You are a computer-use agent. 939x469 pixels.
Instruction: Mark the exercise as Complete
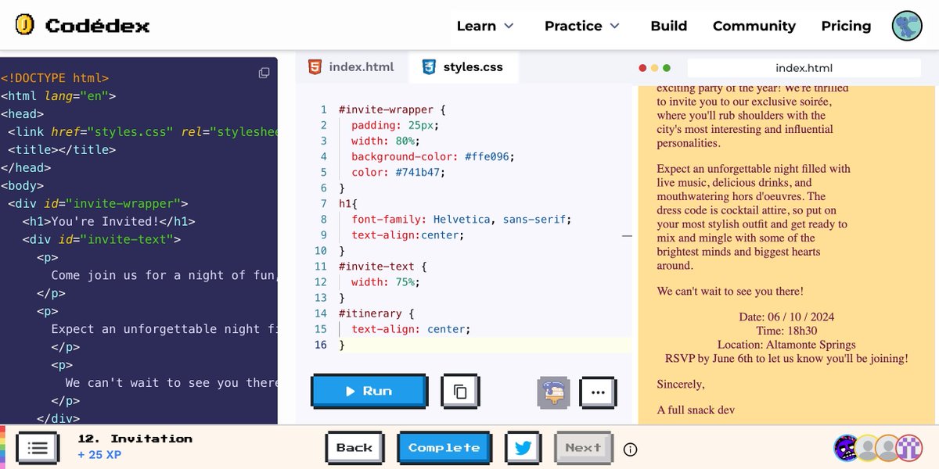(x=444, y=448)
